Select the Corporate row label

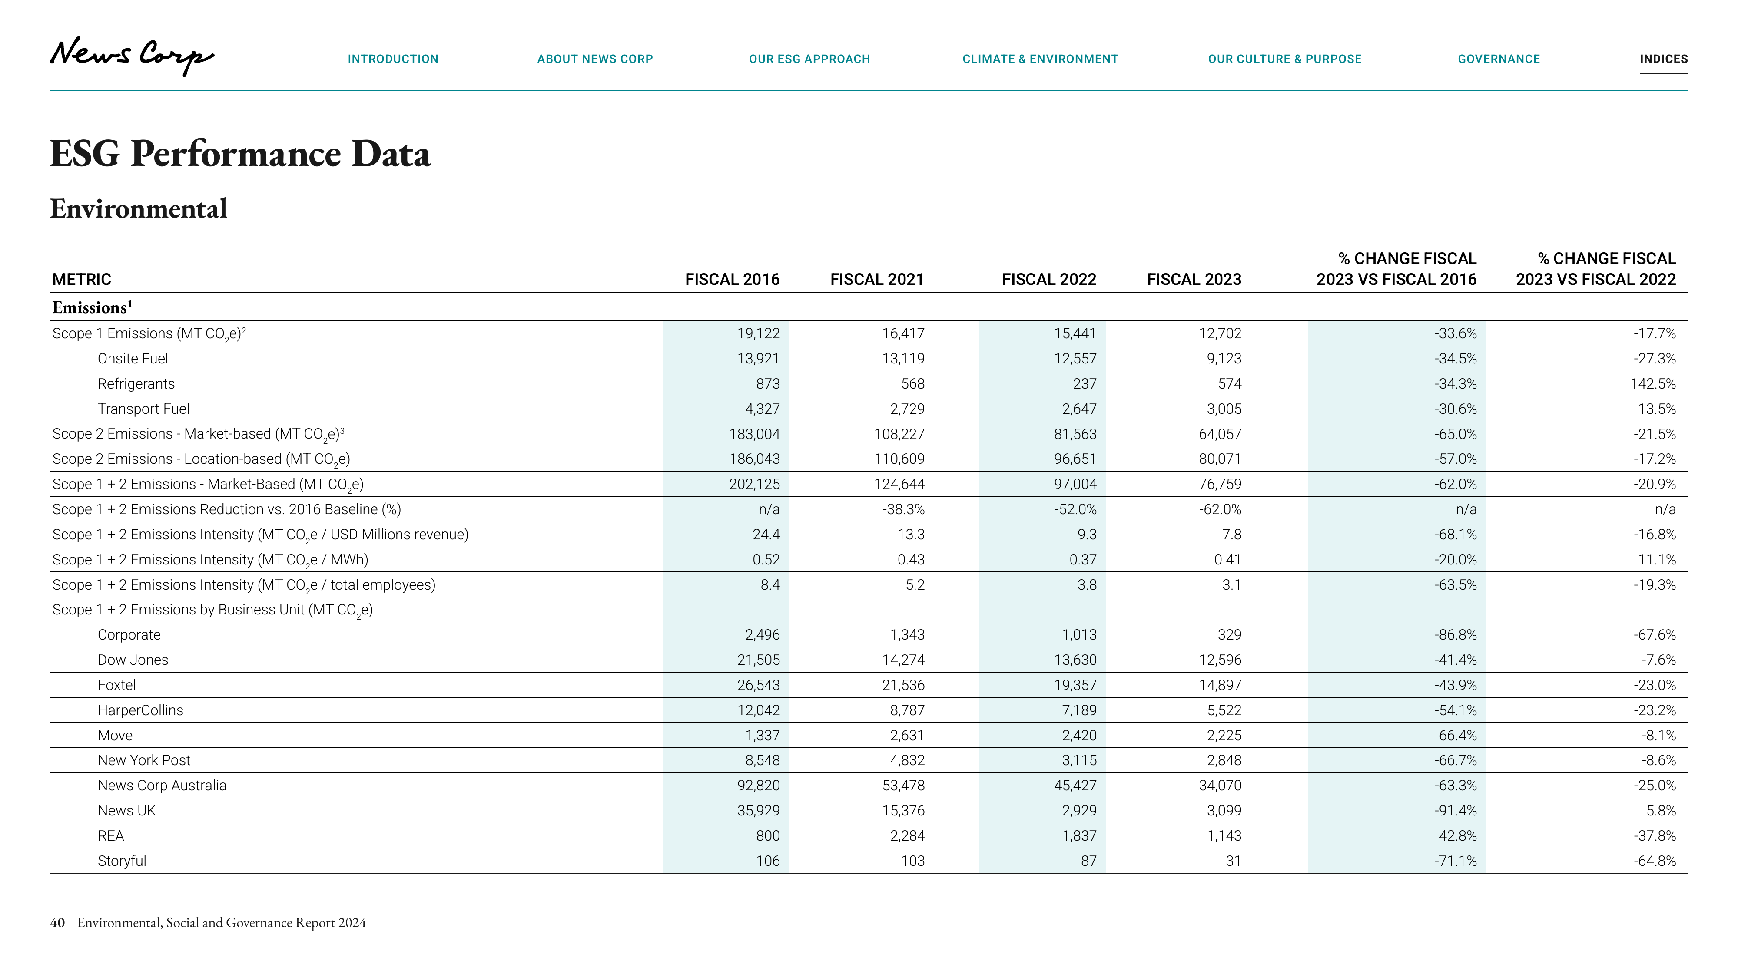coord(129,634)
